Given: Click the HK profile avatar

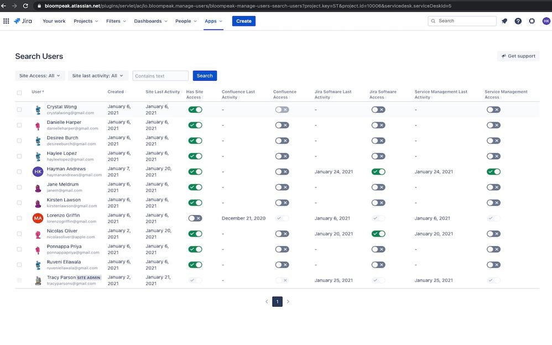Looking at the screenshot, I should point(545,21).
